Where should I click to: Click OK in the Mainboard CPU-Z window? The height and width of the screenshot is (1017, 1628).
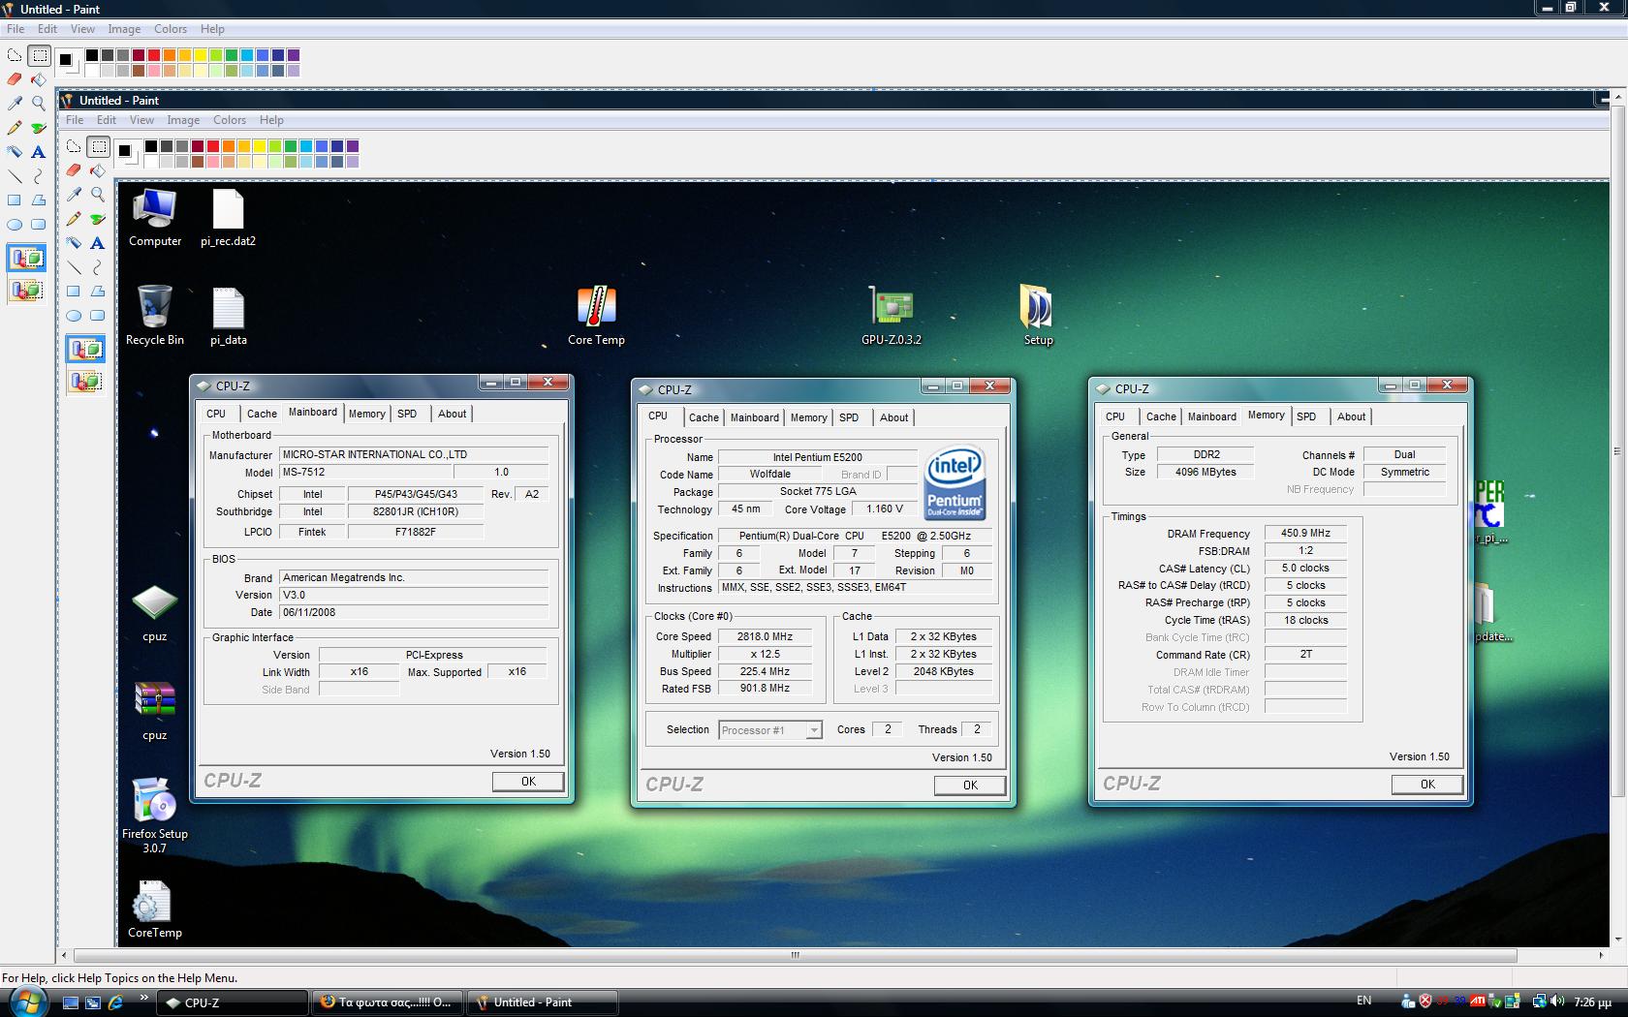[x=528, y=782]
